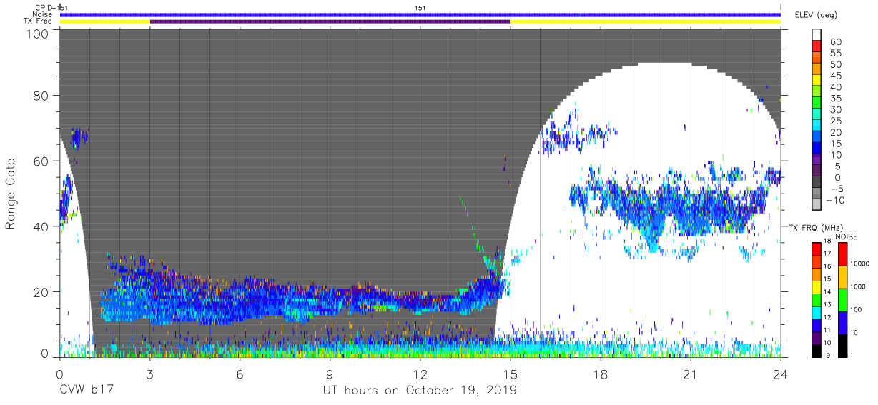Click the 24 tick on UT hours axis

[x=781, y=374]
